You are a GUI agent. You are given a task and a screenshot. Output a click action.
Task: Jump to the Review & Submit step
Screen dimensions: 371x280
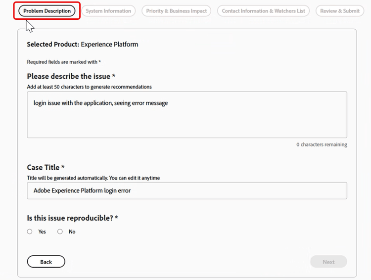(x=340, y=11)
